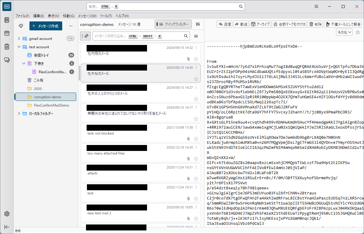
Task: Click 迷惑マークを付ける button
Action: 289,24
